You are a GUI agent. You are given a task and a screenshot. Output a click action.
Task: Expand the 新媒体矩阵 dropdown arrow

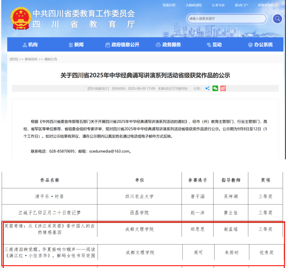click(x=276, y=5)
